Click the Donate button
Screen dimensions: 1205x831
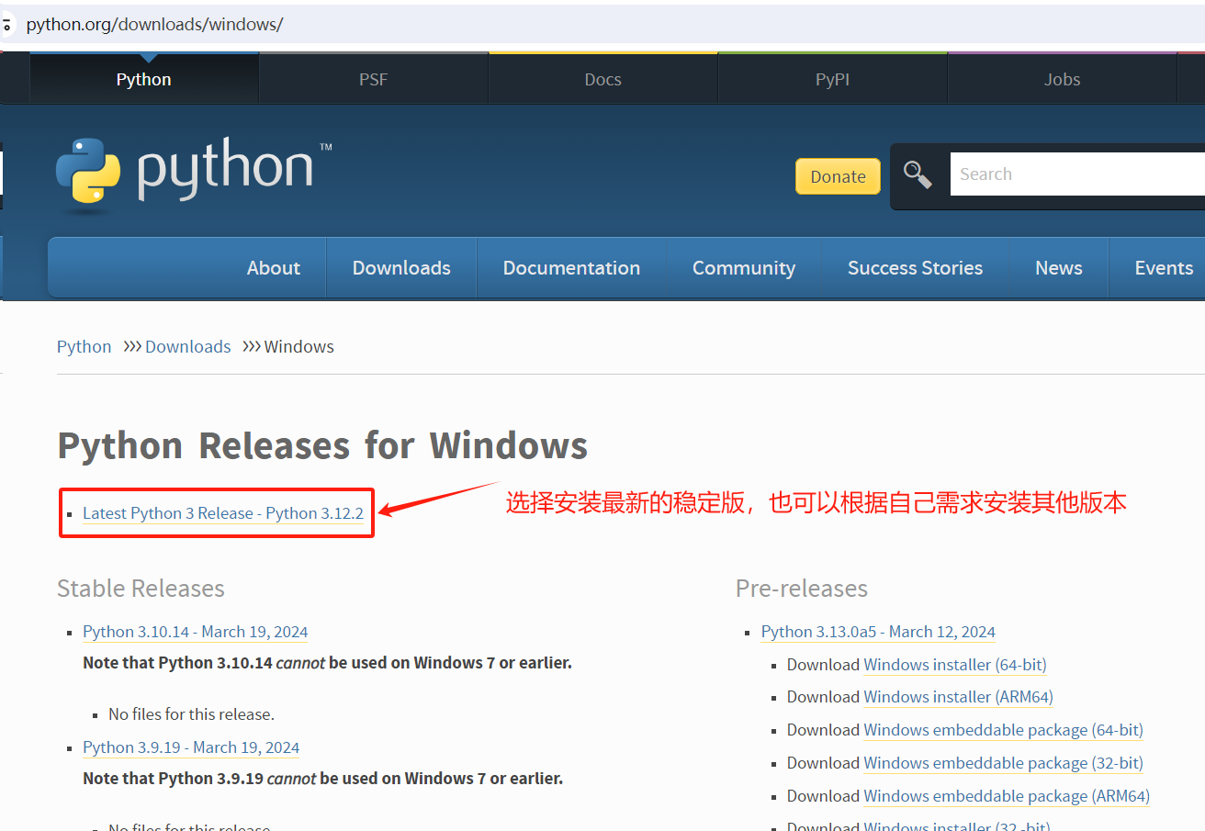pos(838,176)
